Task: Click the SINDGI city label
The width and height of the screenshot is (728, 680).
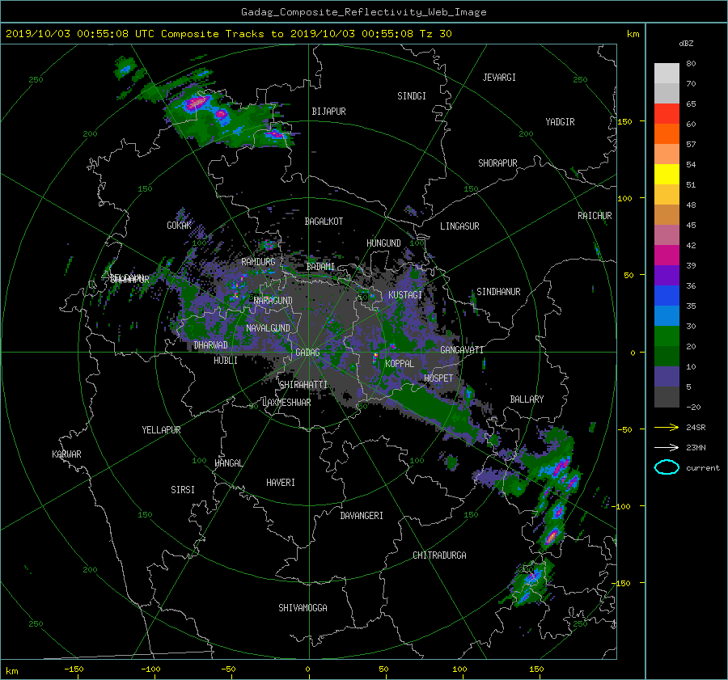Action: click(x=412, y=96)
